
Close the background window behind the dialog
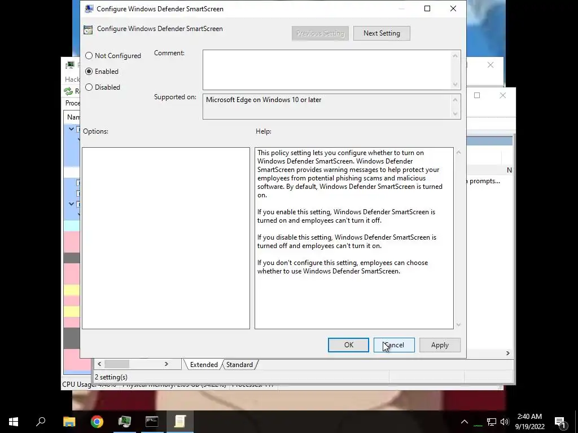tap(491, 65)
